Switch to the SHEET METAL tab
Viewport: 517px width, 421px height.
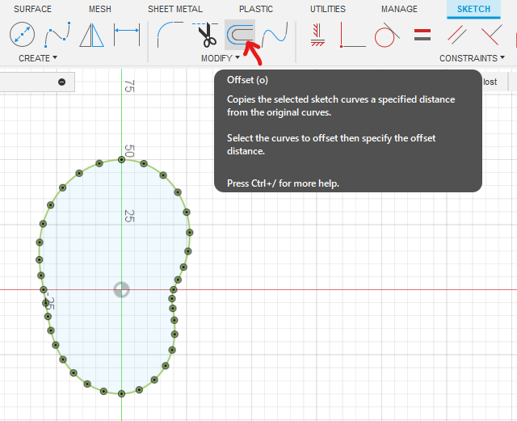pos(175,10)
